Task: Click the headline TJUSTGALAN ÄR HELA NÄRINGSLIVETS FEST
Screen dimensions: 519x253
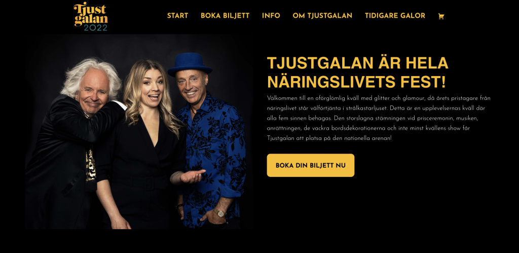Action: point(357,72)
